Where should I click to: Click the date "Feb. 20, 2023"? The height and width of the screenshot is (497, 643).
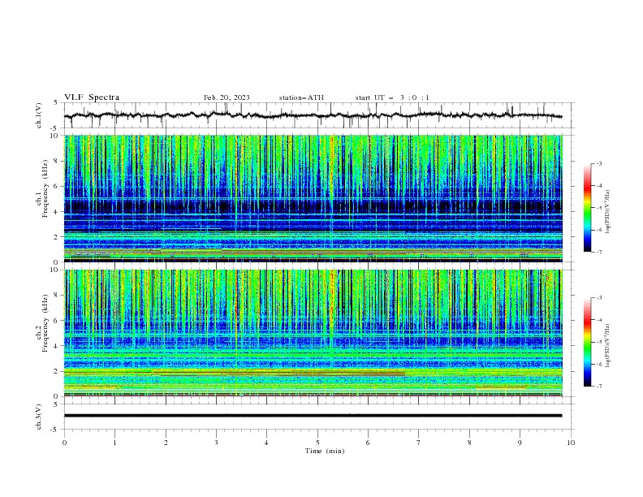pos(227,97)
